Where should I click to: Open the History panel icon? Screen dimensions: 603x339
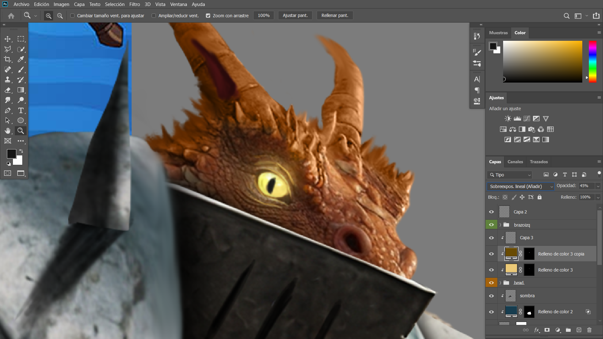[477, 36]
